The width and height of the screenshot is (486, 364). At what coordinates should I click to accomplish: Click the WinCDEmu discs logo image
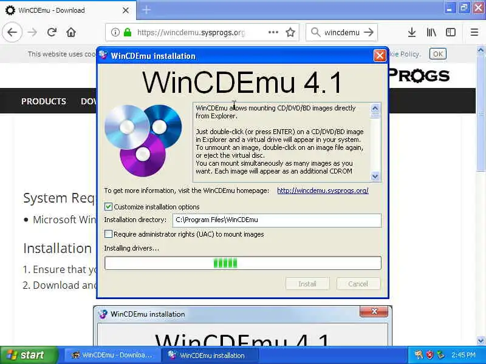pyautogui.click(x=143, y=140)
